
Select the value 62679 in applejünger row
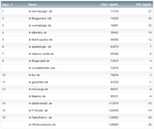[114, 47]
